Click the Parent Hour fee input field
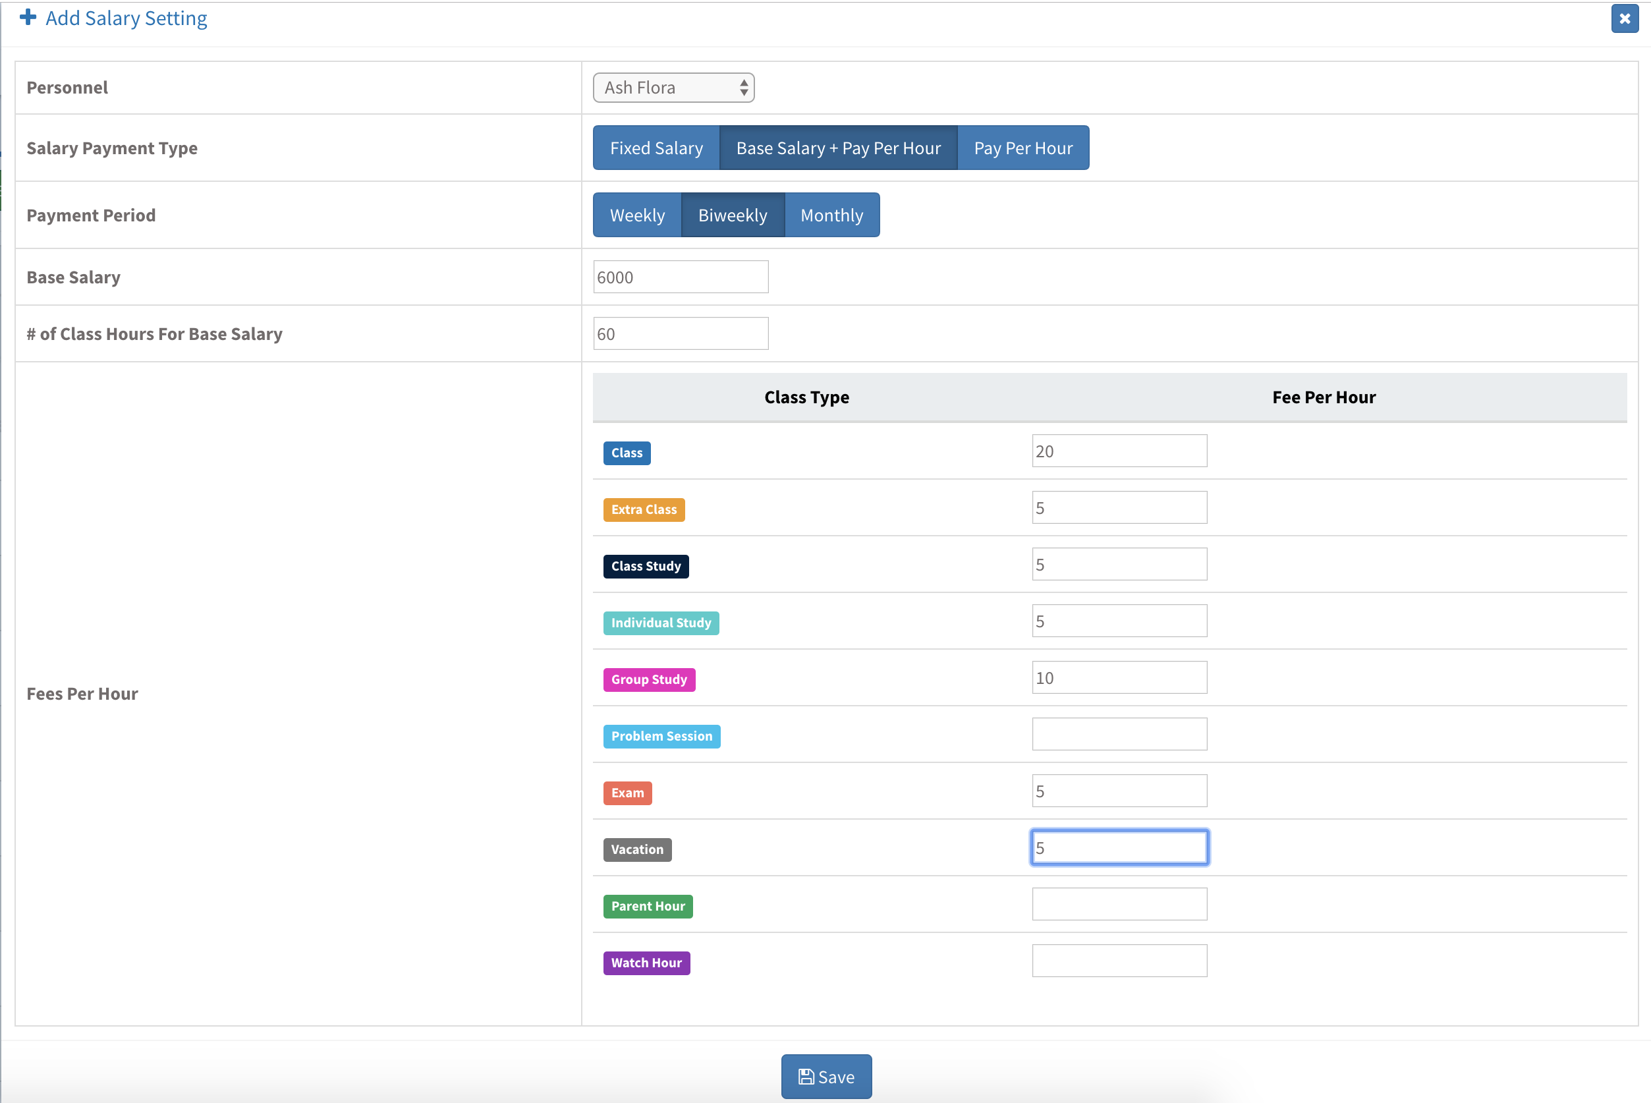Screen dimensions: 1651x1103 click(1119, 905)
